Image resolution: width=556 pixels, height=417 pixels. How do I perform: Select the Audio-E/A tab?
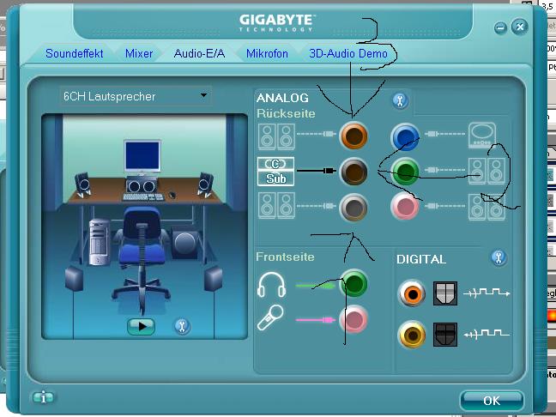pyautogui.click(x=199, y=53)
